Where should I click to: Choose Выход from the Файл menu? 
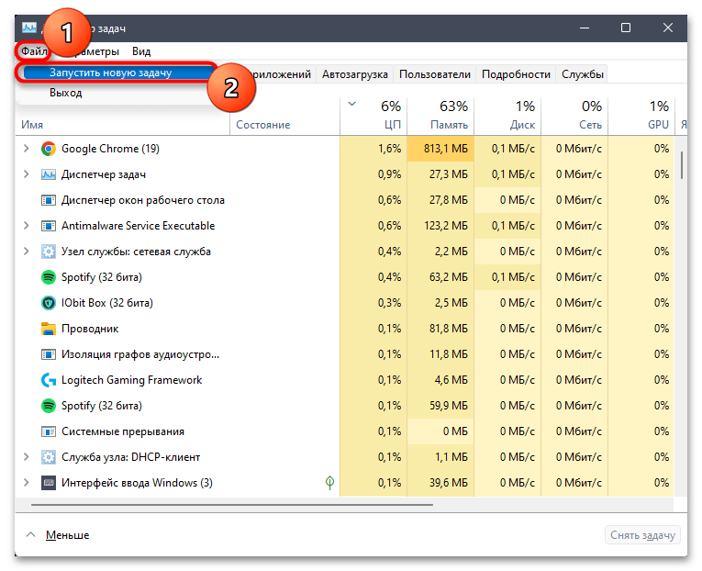[66, 93]
